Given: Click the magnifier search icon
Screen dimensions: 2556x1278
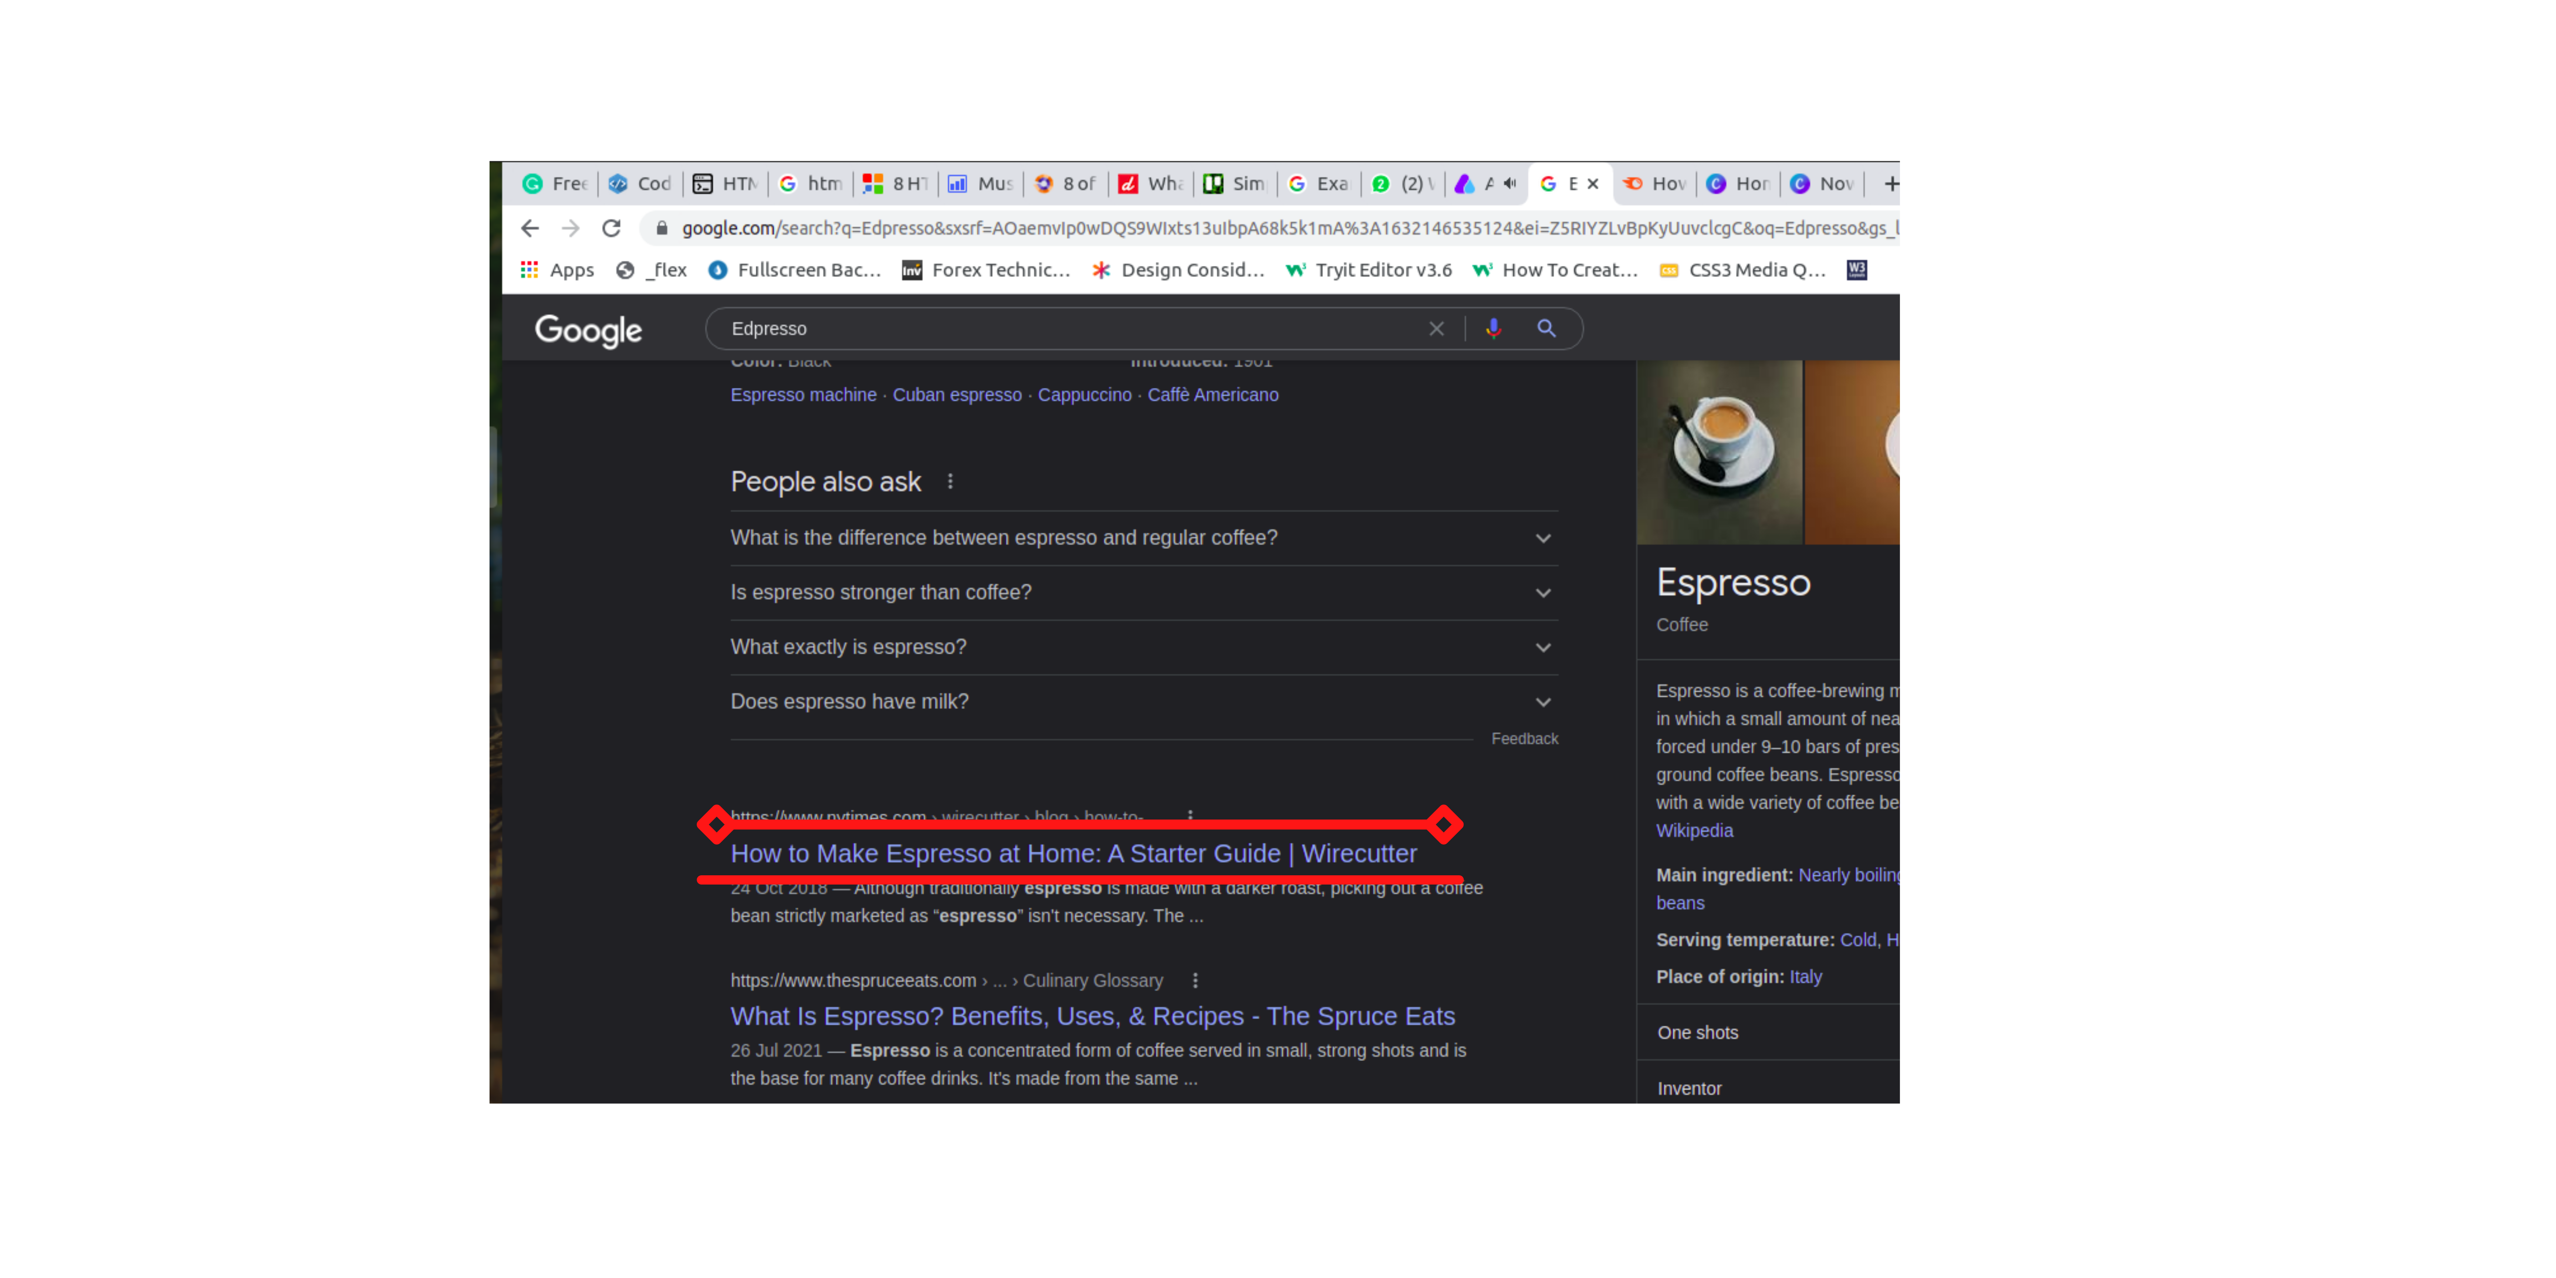Looking at the screenshot, I should (1547, 328).
